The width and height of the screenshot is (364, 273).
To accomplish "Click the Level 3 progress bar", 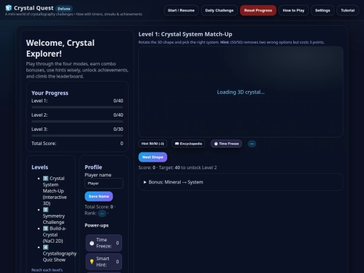I will tap(78, 135).
